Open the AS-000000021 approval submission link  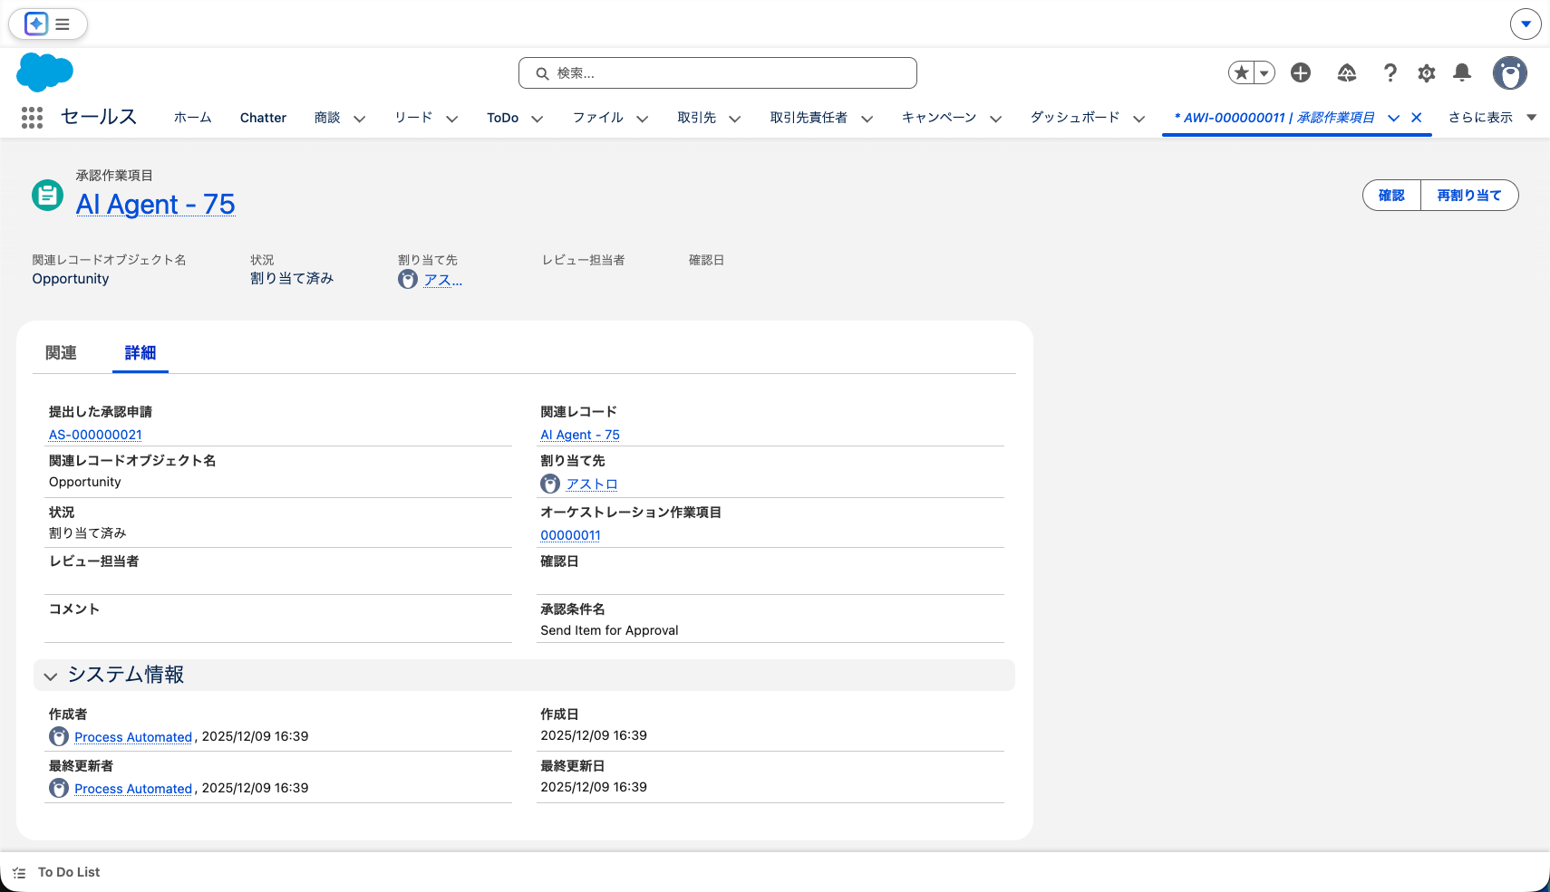(95, 435)
